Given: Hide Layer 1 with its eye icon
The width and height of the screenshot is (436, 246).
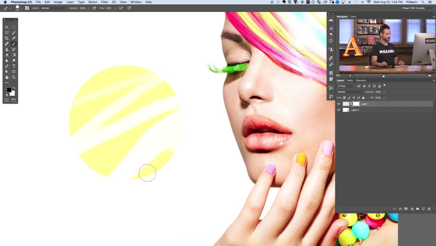Looking at the screenshot, I should (x=339, y=104).
